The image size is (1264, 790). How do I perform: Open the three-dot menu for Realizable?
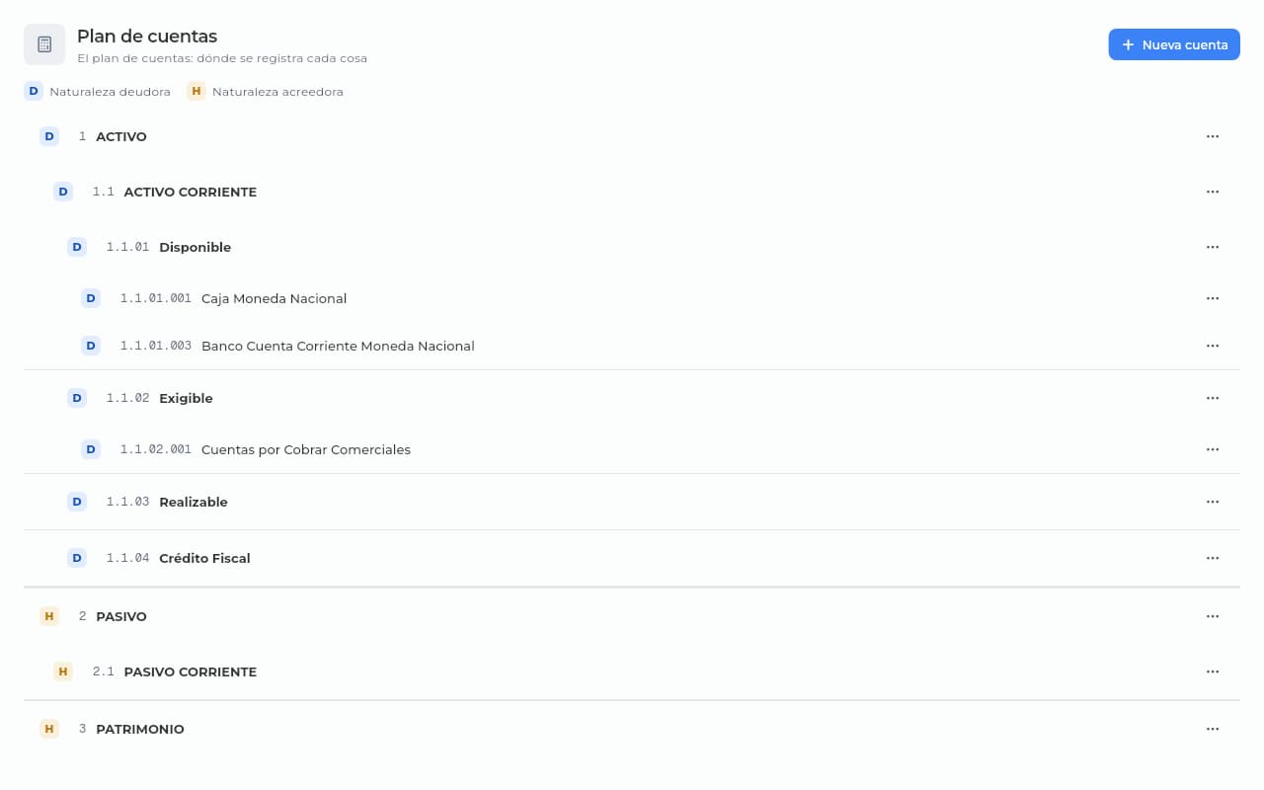point(1213,502)
